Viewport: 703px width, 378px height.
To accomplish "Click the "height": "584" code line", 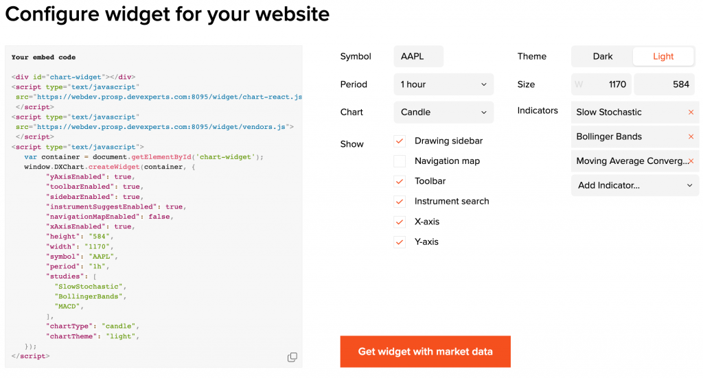I will tap(80, 237).
